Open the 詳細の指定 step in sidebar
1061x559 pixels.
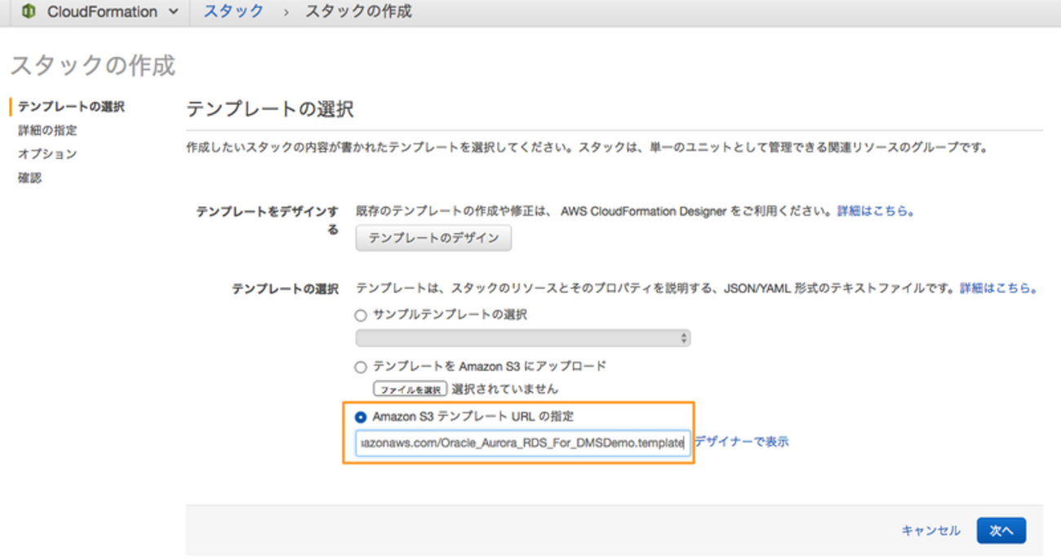(x=47, y=130)
